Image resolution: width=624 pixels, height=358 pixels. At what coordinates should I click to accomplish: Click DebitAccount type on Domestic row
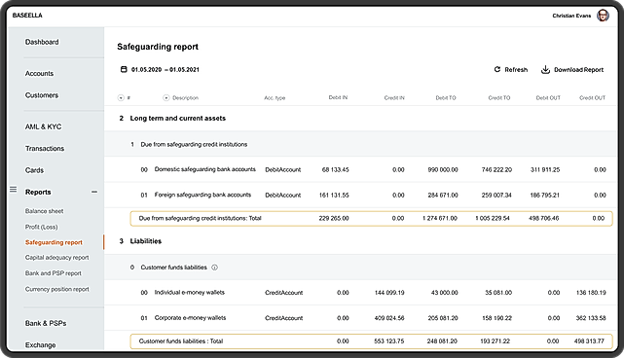(x=283, y=170)
